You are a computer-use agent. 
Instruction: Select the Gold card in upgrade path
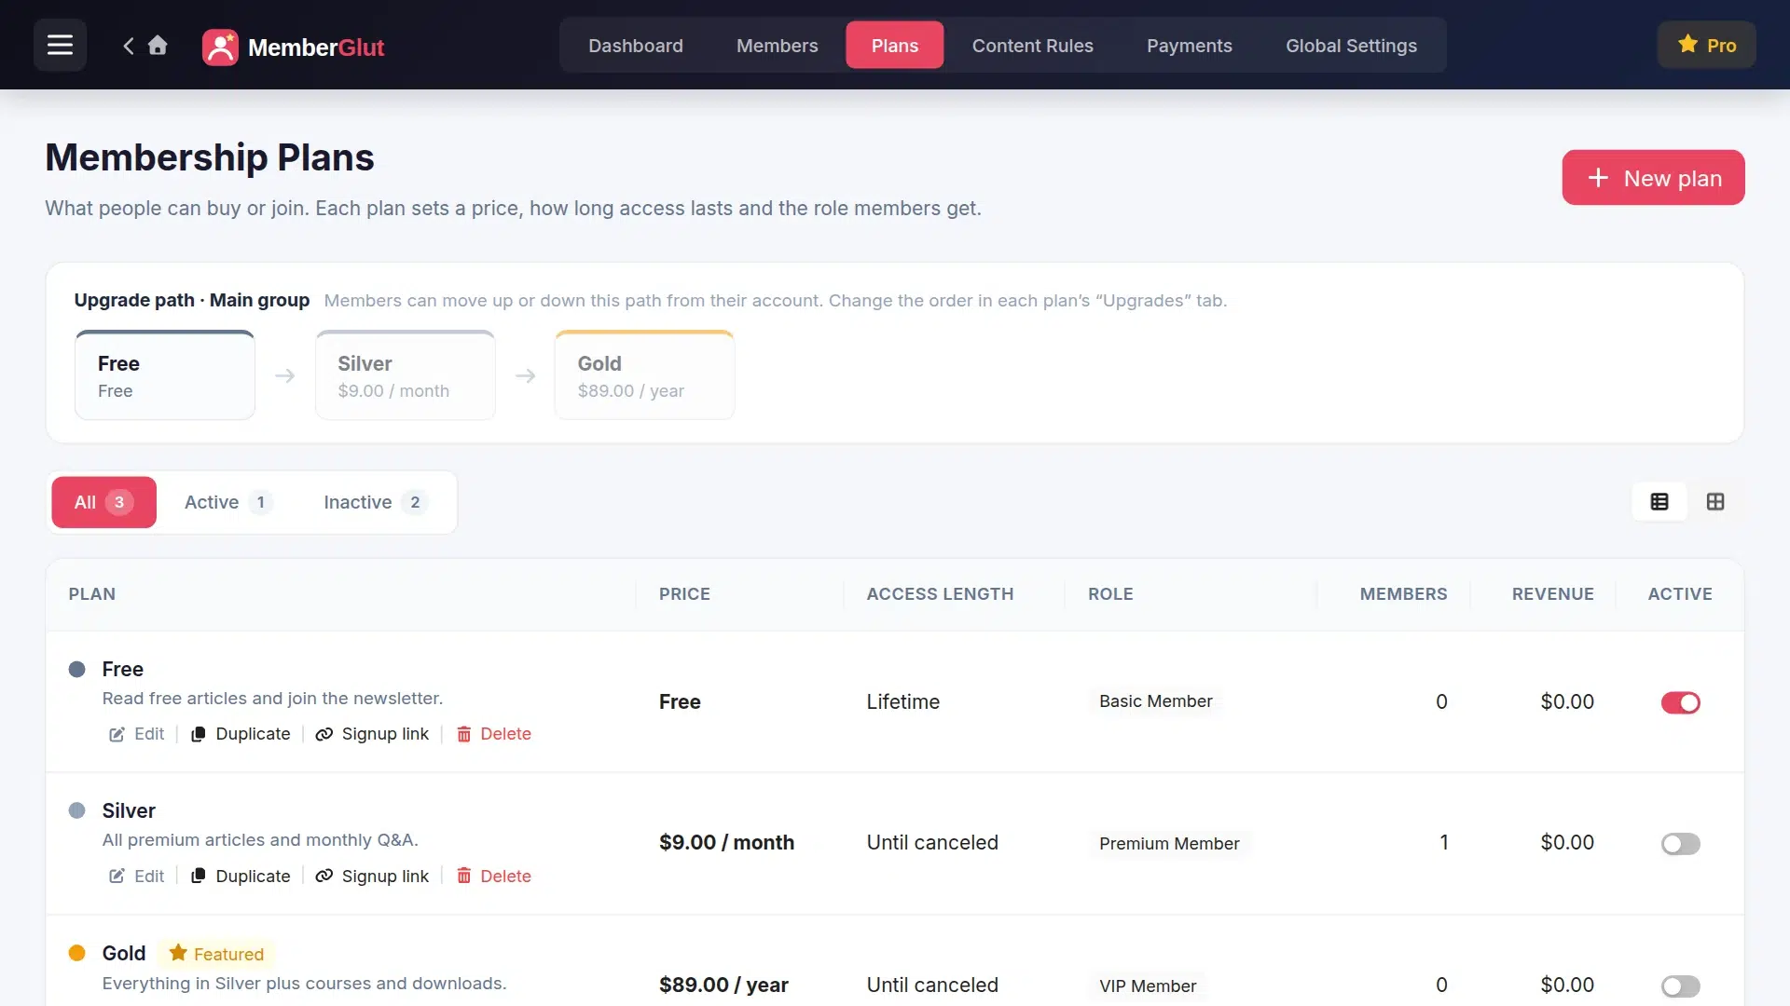(644, 375)
